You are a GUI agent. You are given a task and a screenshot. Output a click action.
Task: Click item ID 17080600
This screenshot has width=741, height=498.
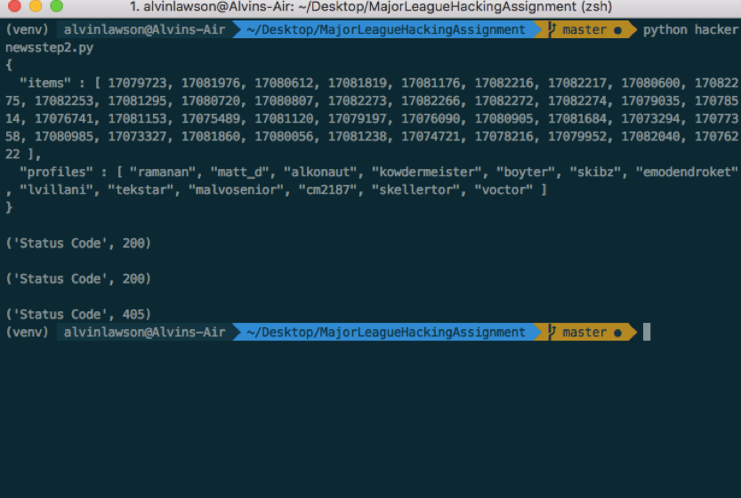pos(650,84)
